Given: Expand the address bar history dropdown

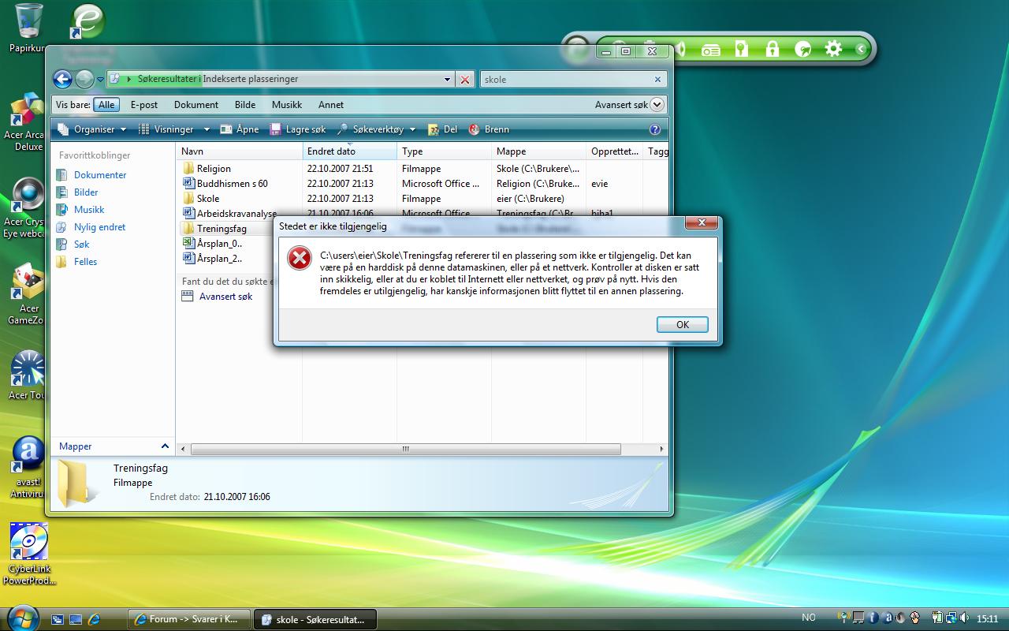Looking at the screenshot, I should click(447, 80).
